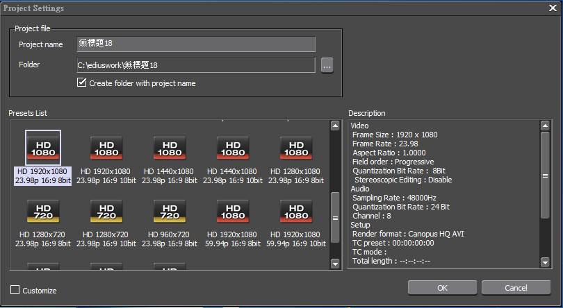
Task: Choose HD 960x720 23.98p 8bit preset
Action: point(169,212)
